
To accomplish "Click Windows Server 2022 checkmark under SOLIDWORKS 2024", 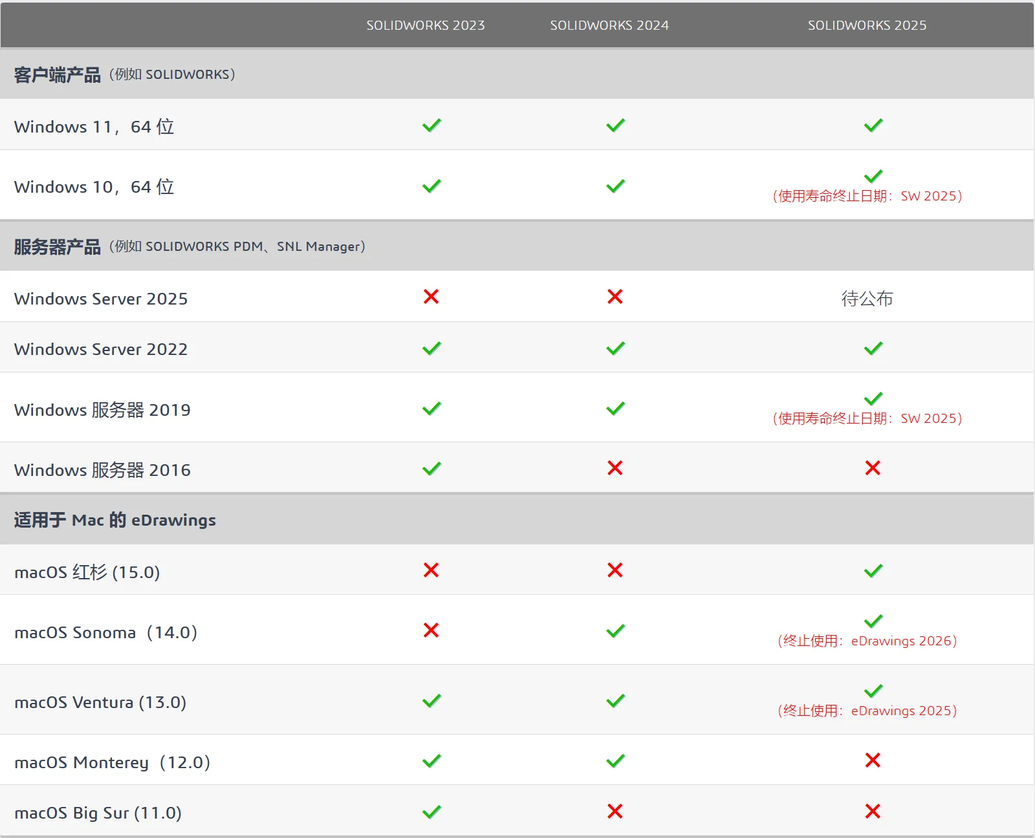I will click(615, 349).
